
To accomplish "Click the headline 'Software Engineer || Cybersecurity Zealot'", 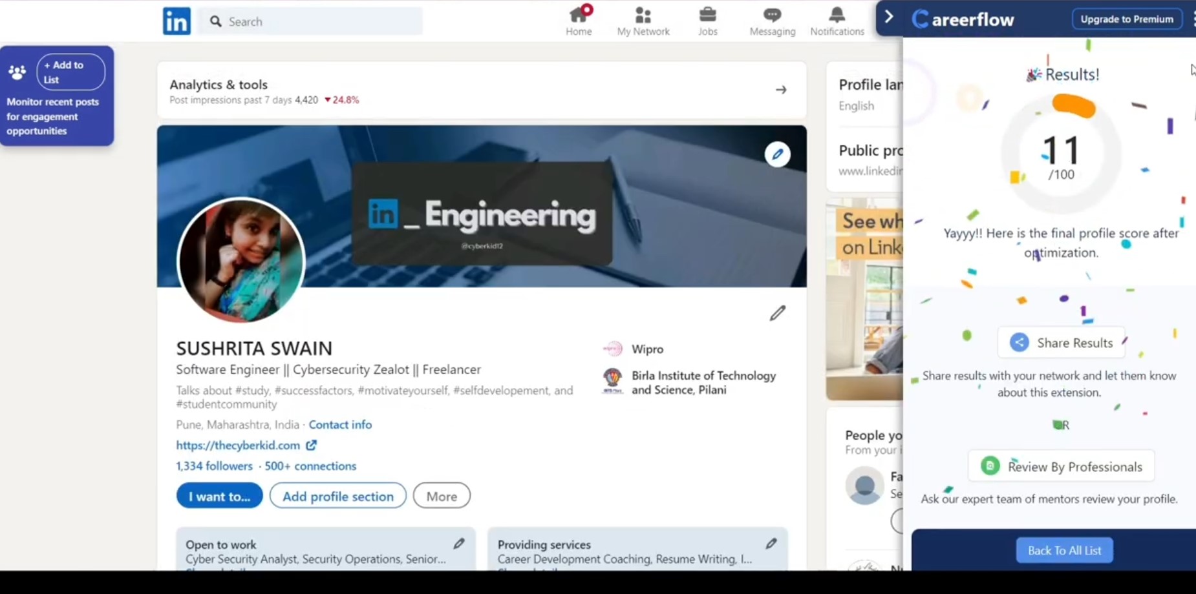I will click(328, 369).
